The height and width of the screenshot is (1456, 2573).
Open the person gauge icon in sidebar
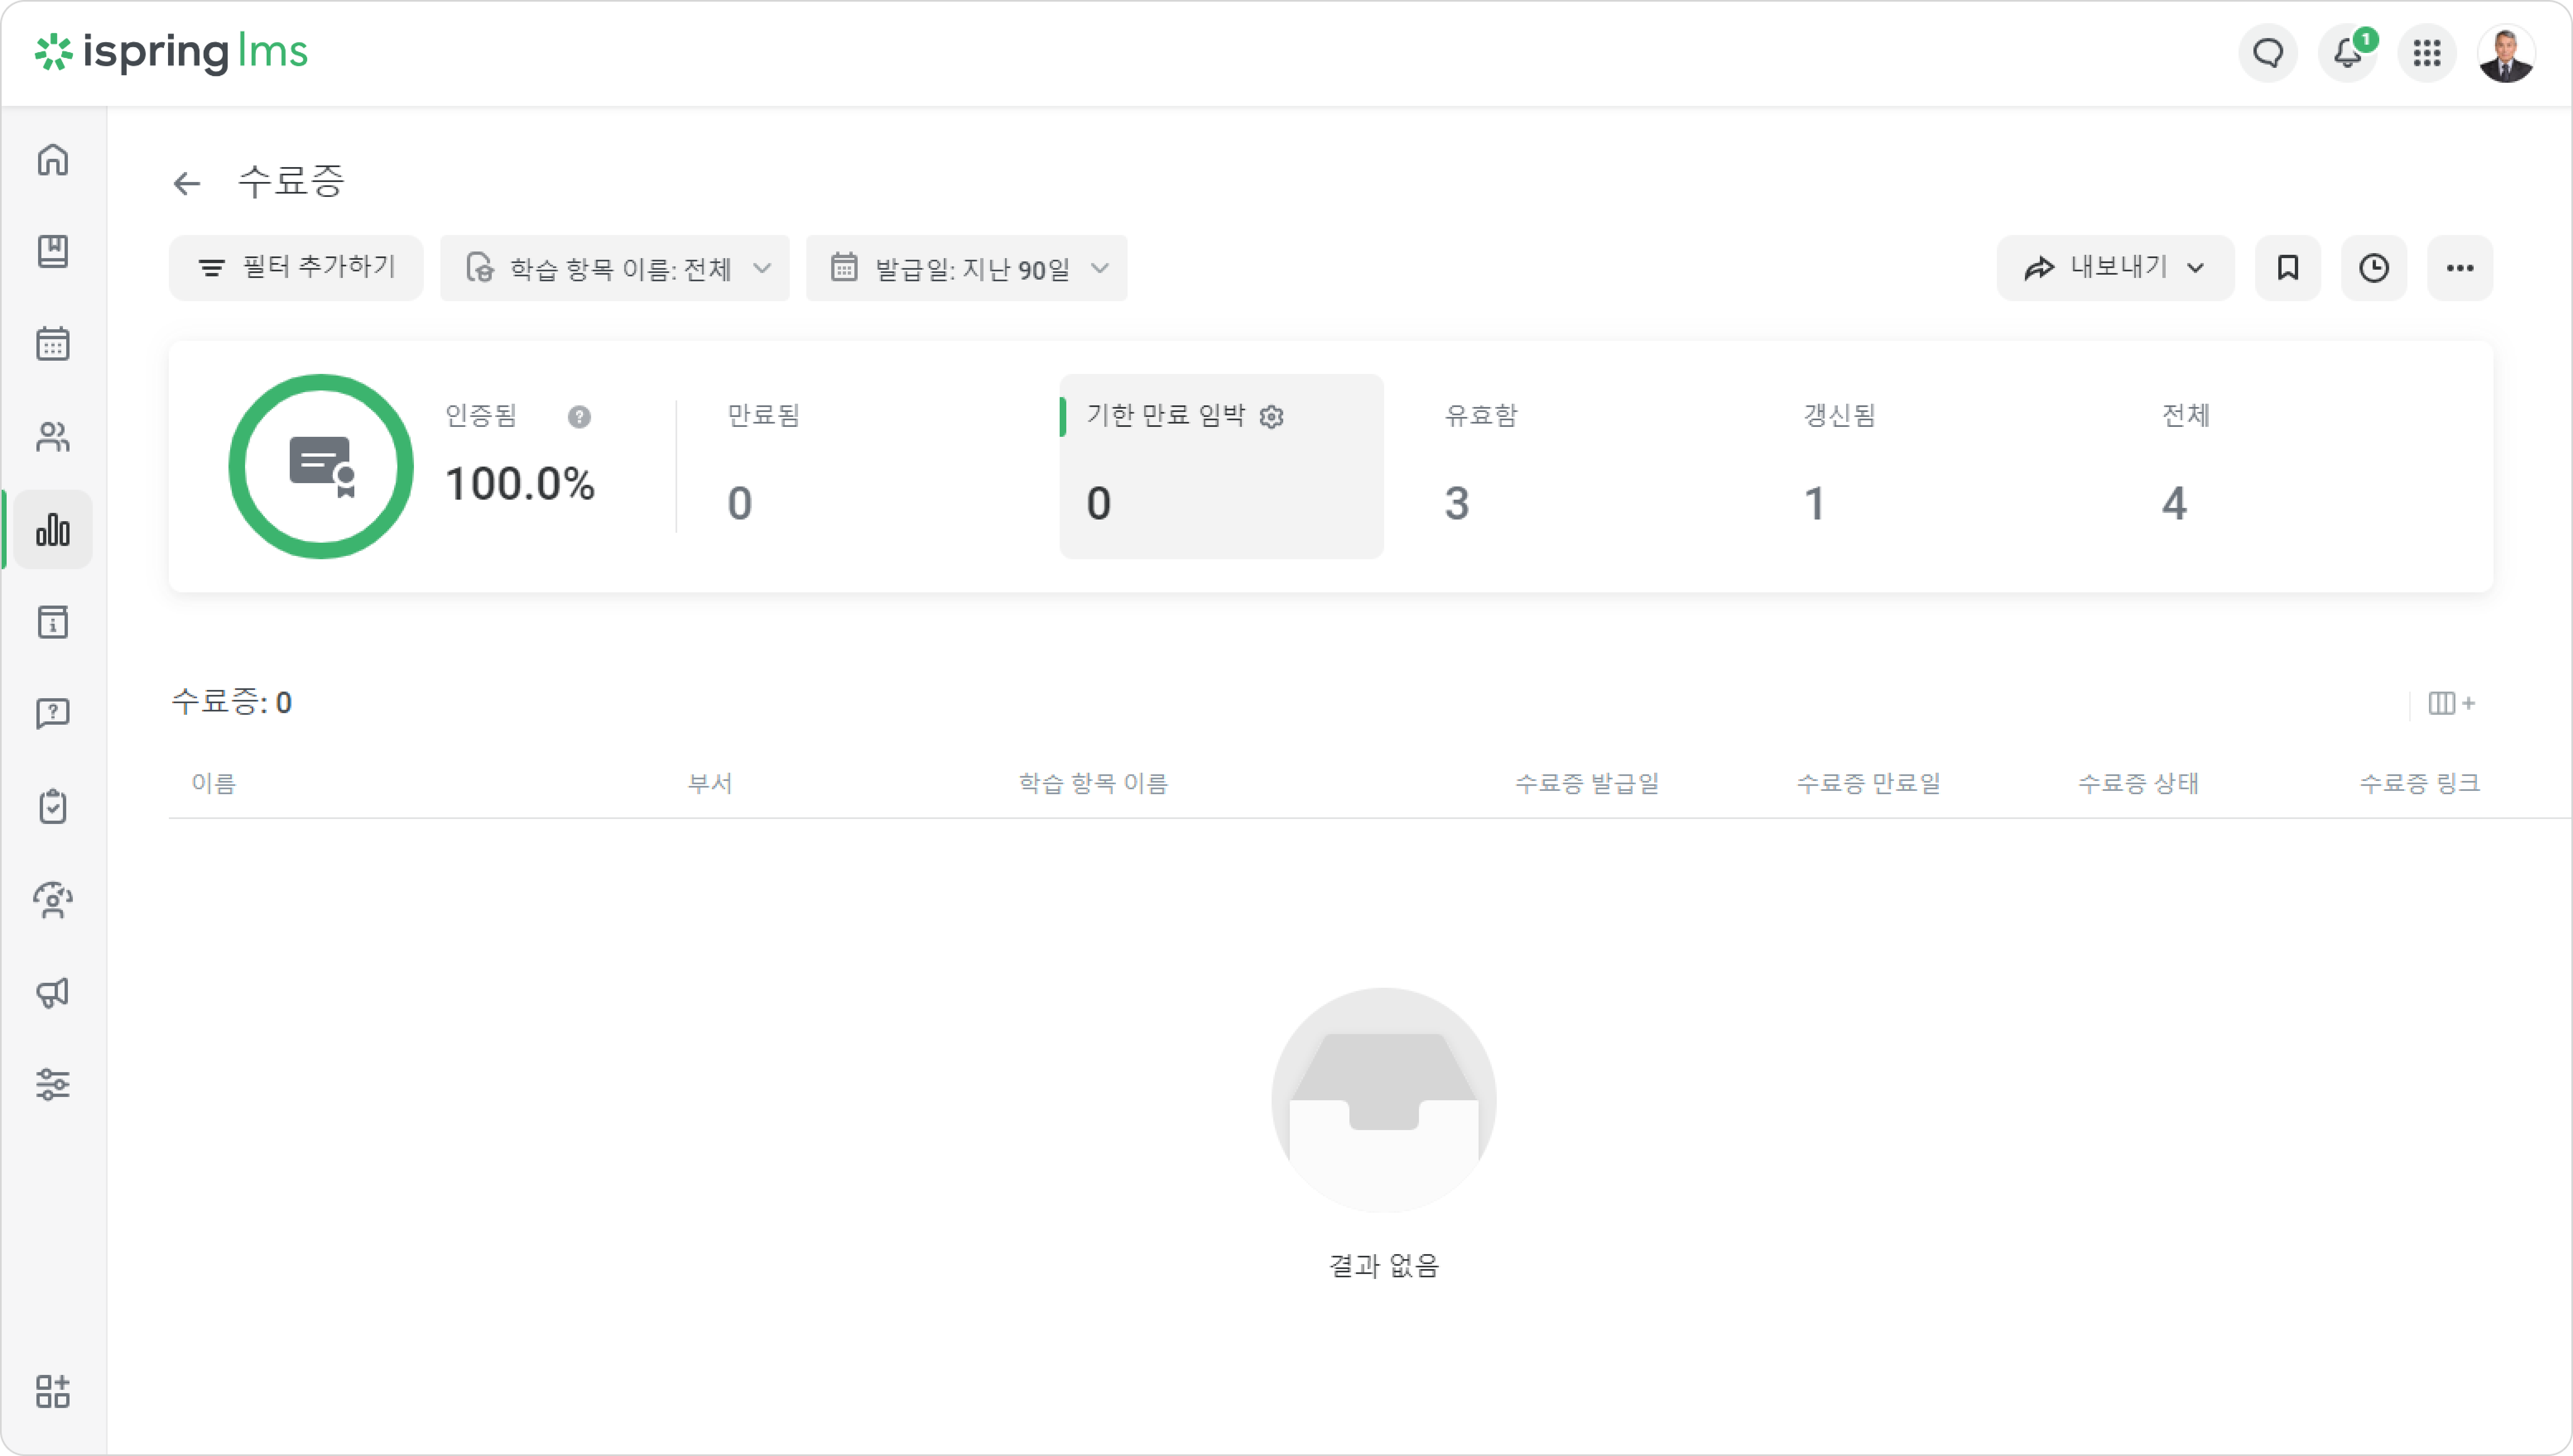pyautogui.click(x=53, y=900)
